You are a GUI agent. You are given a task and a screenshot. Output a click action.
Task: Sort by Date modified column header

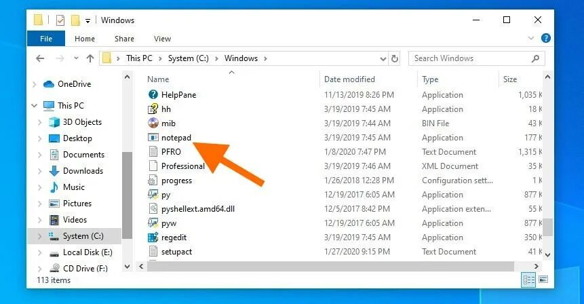click(x=349, y=79)
